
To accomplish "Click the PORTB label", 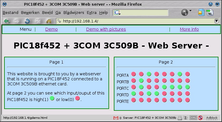I will pos(123,82).
